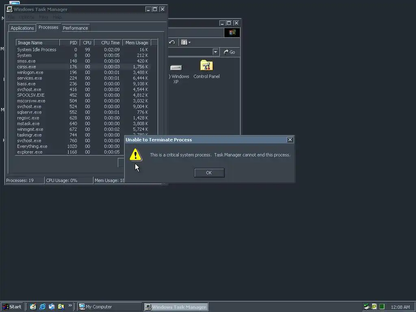Click the Task Manager title bar icon
The image size is (416, 312).
coord(10,9)
